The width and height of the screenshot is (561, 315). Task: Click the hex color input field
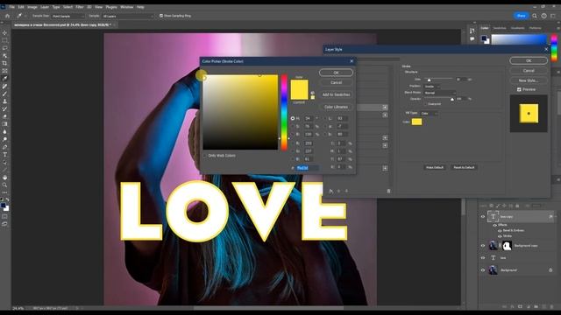[x=308, y=168]
